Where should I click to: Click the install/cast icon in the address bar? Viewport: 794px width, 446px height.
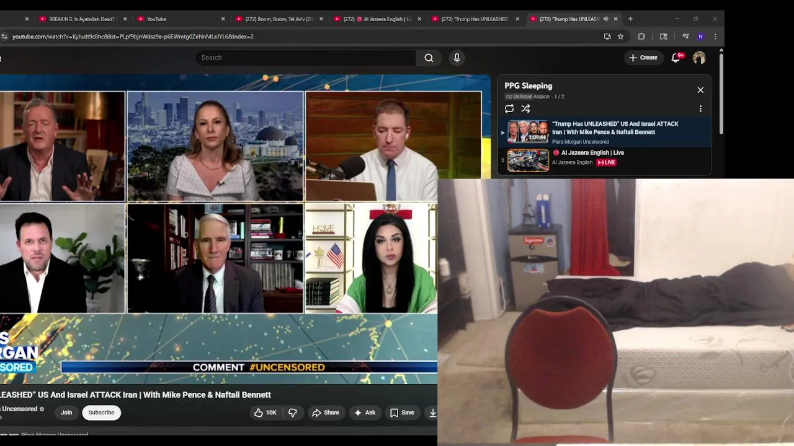pyautogui.click(x=607, y=37)
